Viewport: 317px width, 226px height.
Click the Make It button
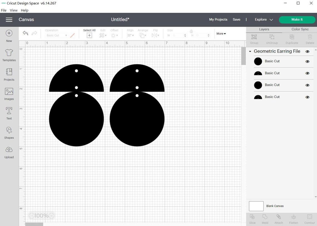pos(297,19)
